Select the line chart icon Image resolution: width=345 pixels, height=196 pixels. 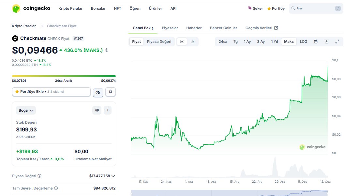coord(182,42)
